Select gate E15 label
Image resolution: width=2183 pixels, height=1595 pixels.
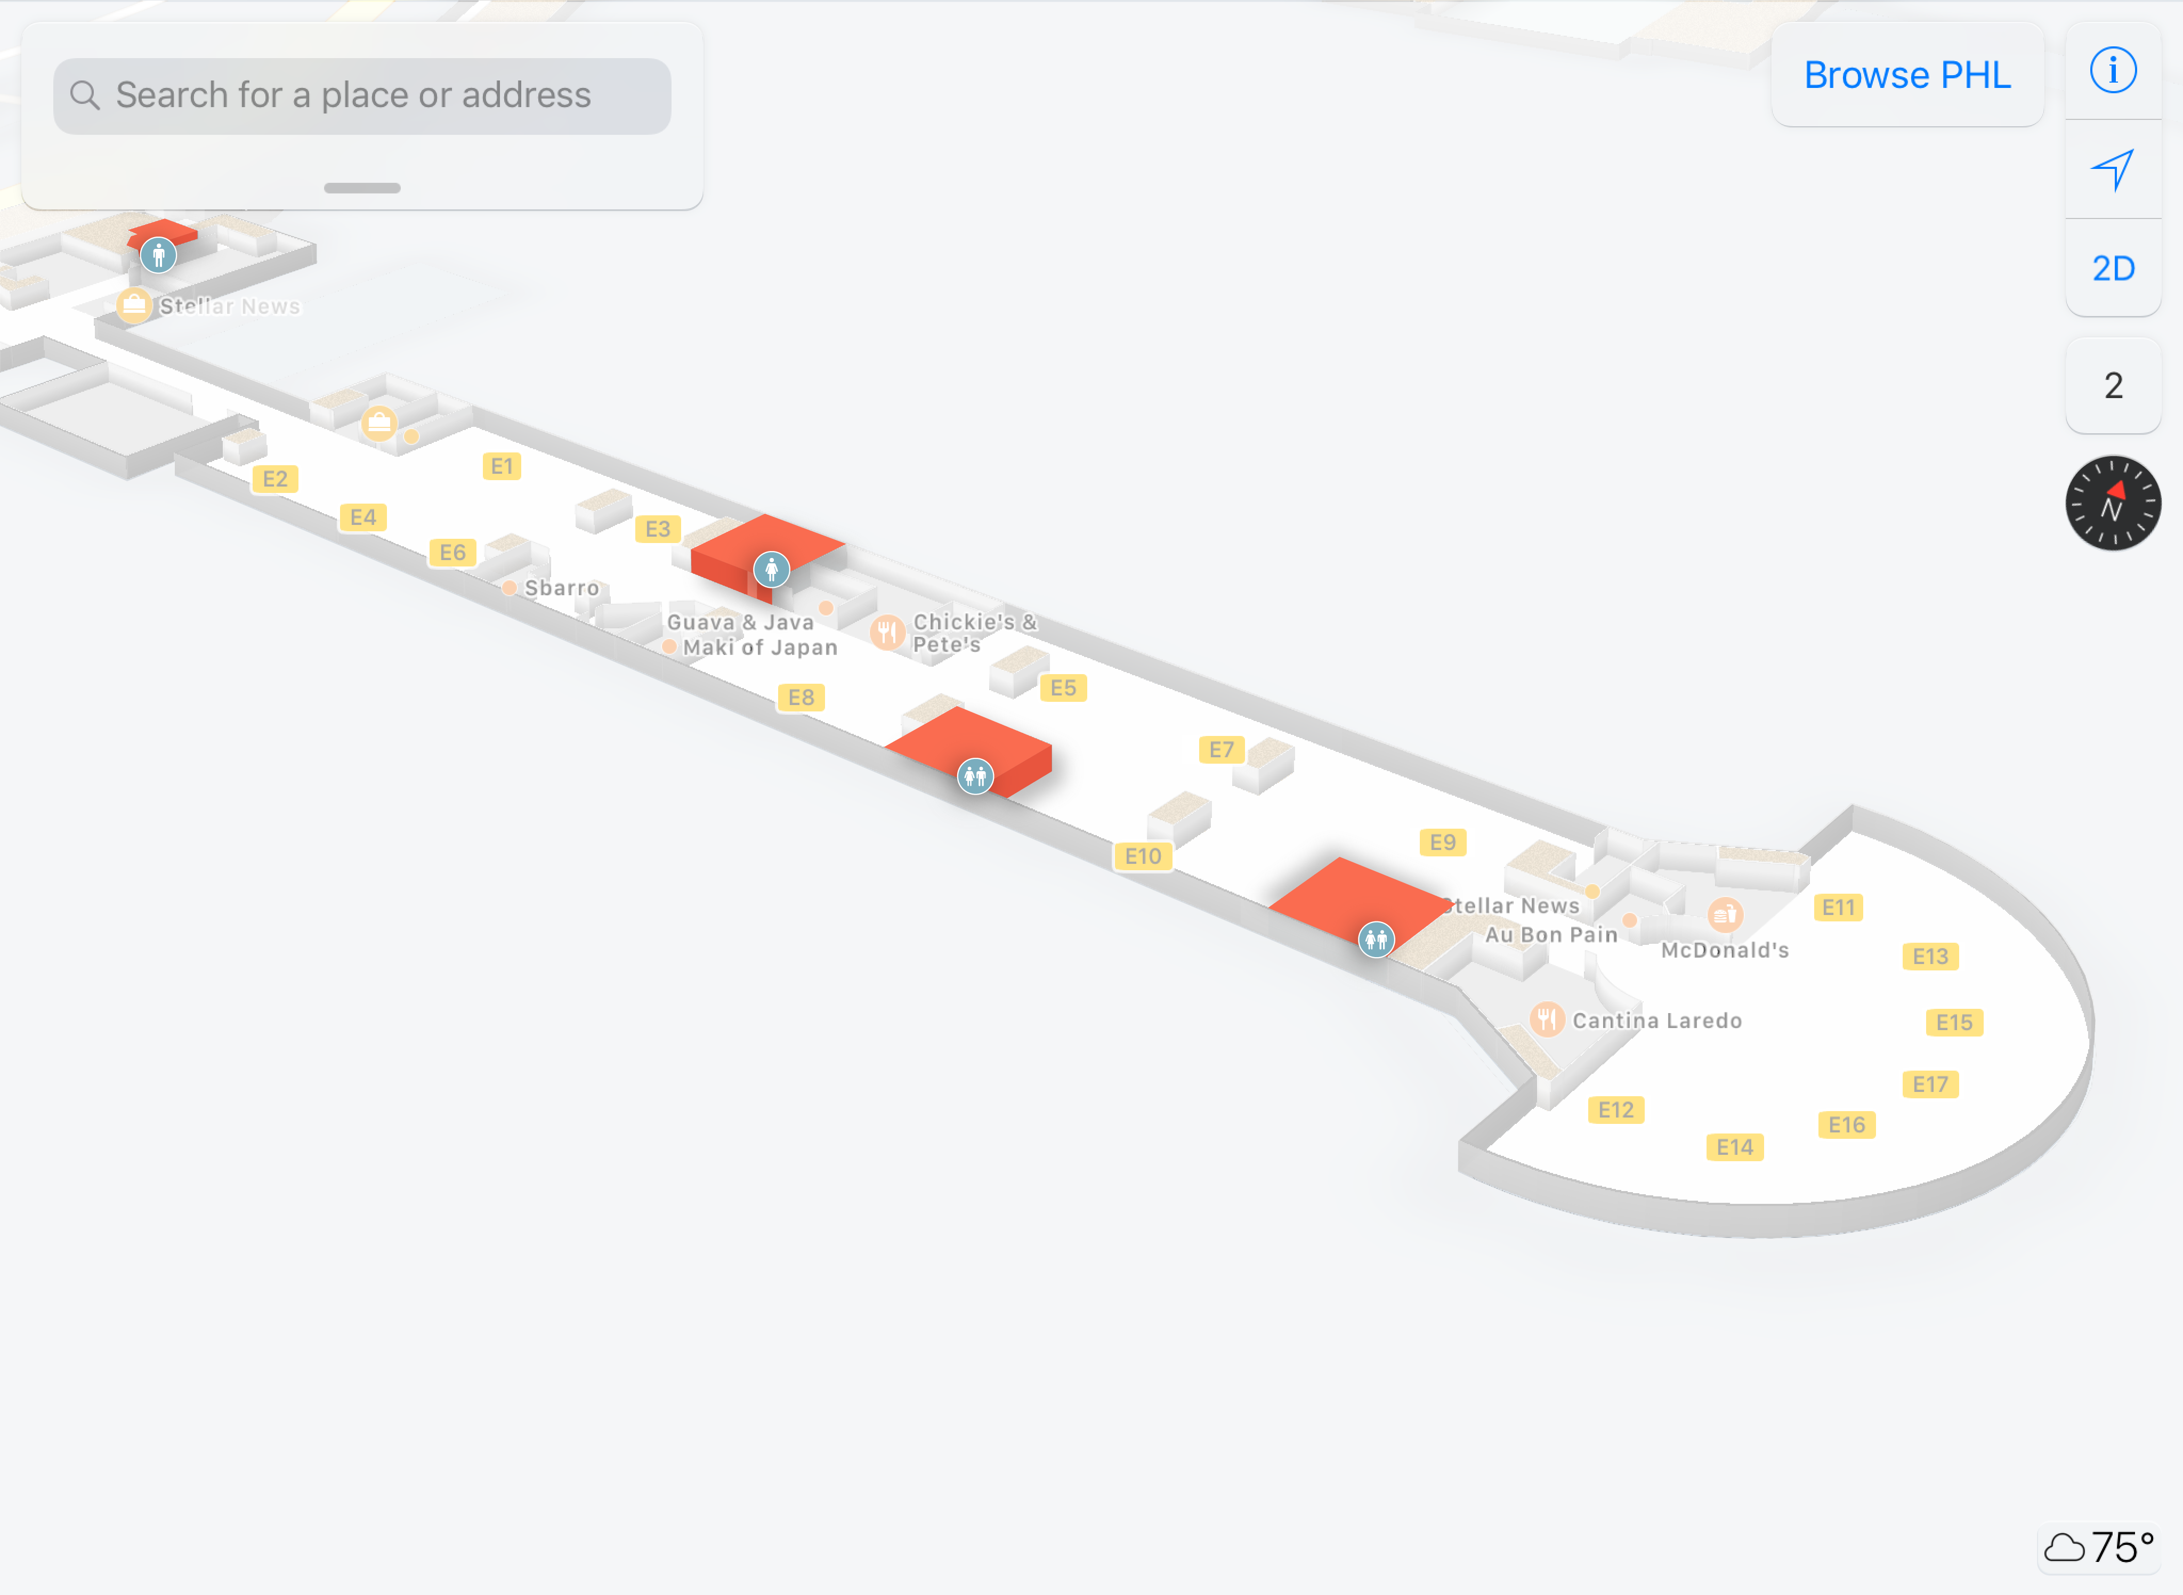1954,1023
